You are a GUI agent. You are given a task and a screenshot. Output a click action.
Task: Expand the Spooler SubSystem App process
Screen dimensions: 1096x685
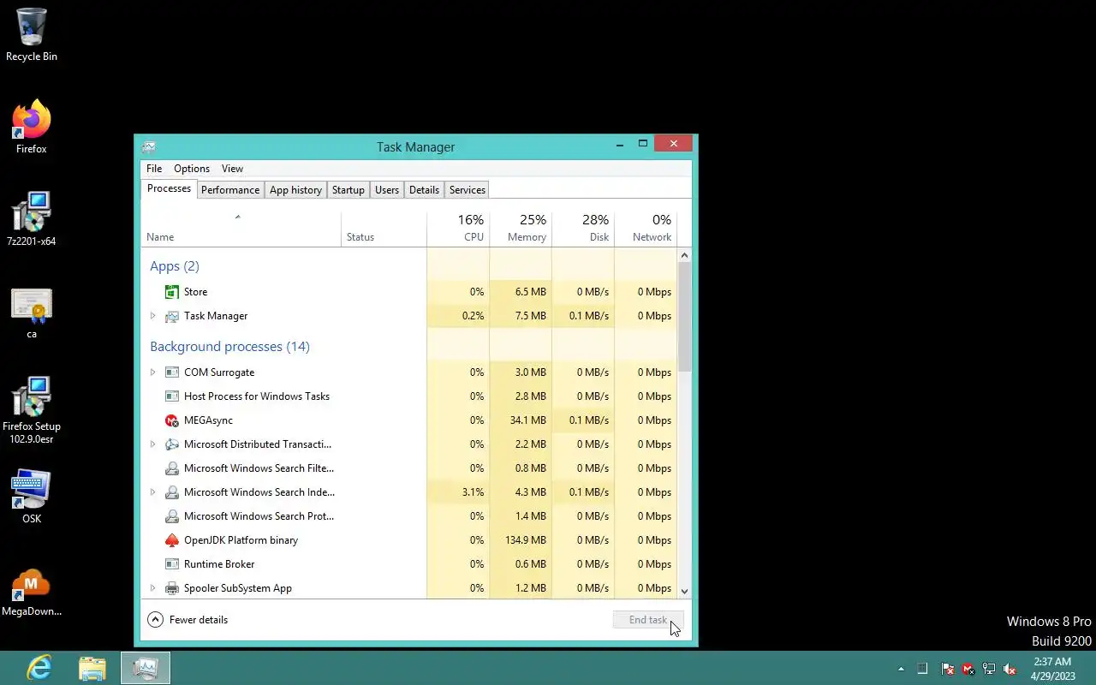153,588
